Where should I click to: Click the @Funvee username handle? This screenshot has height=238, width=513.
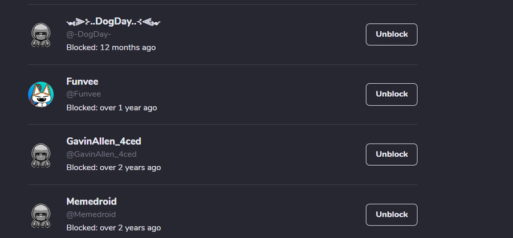(x=83, y=94)
